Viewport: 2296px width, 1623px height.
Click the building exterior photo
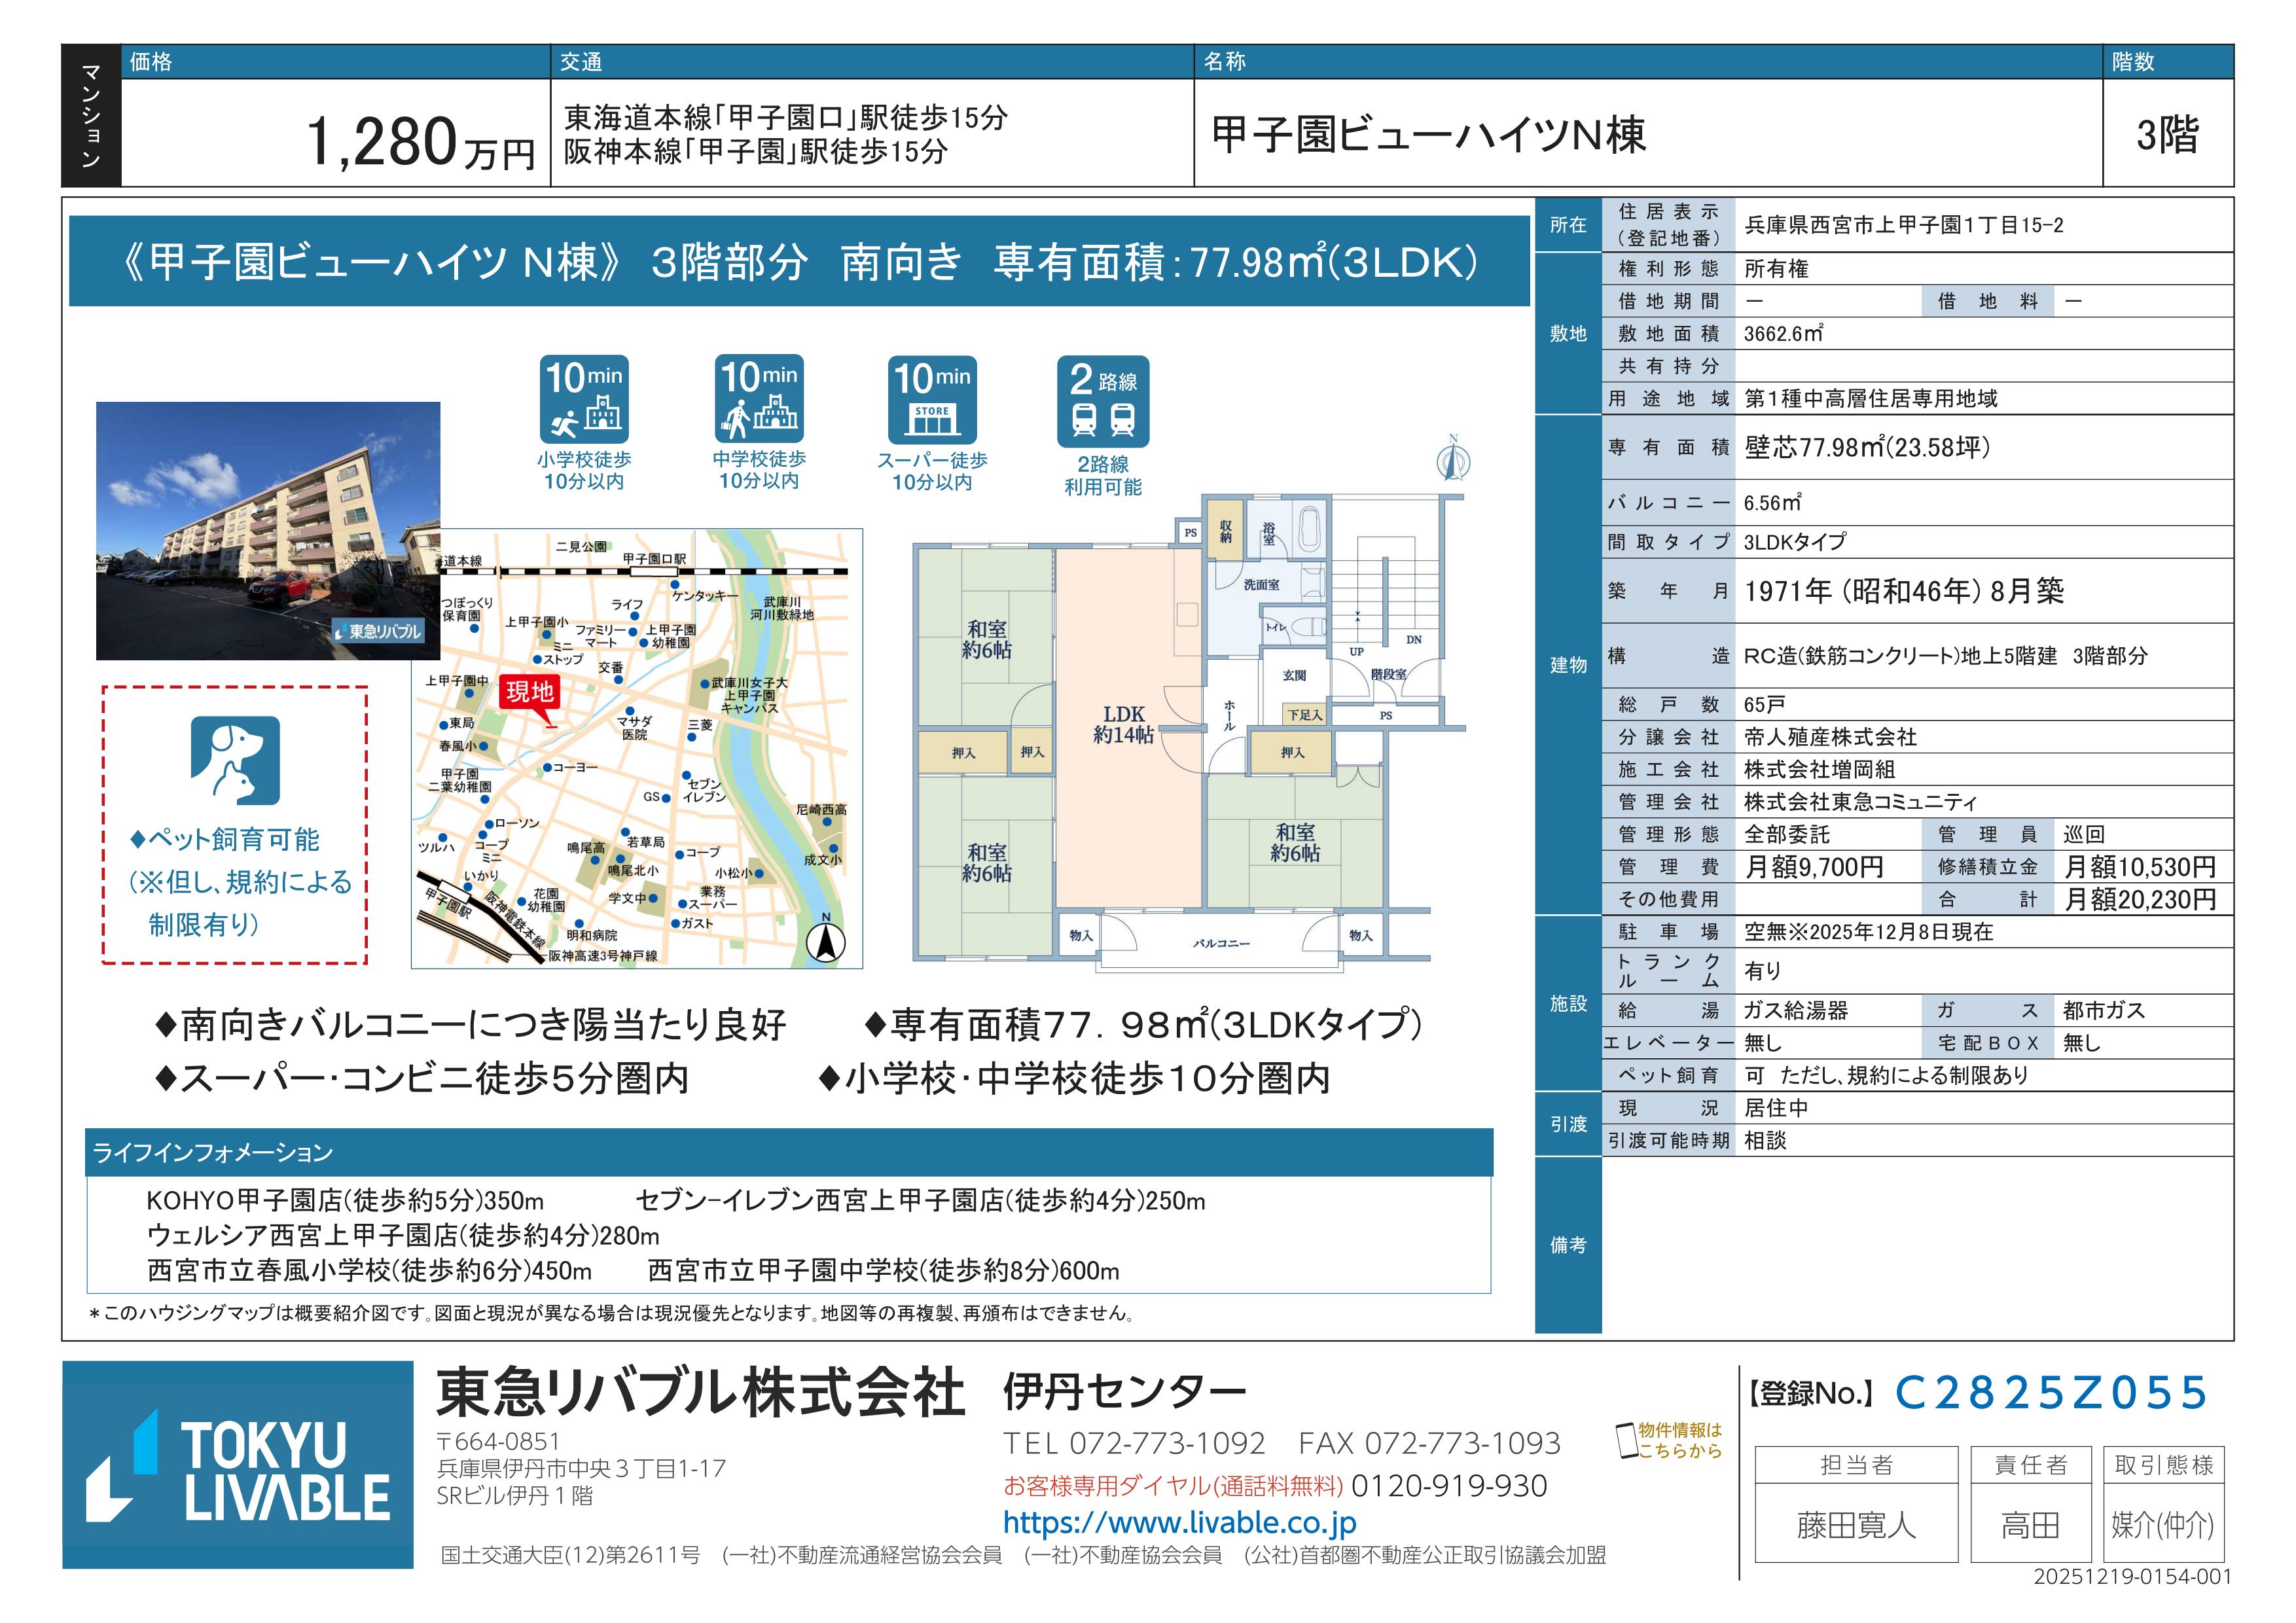pyautogui.click(x=268, y=531)
